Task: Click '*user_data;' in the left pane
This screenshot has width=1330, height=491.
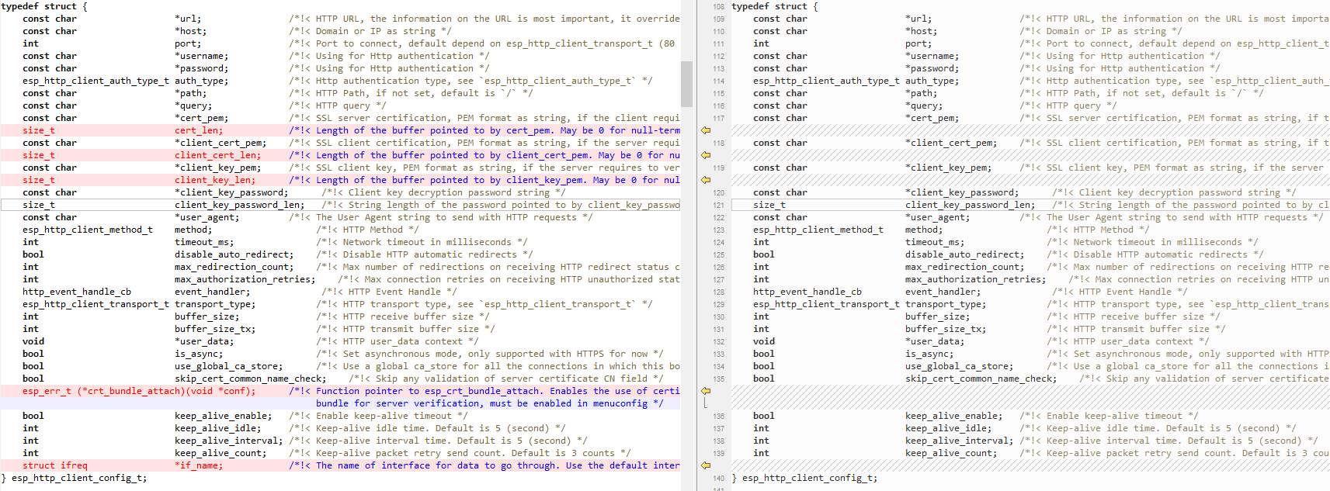Action: (x=204, y=341)
